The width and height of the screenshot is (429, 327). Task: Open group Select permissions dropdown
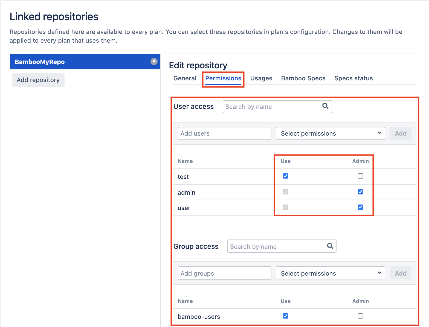(x=330, y=273)
